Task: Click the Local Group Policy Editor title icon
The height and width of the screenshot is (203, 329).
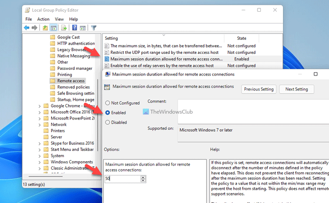Action: (27, 10)
